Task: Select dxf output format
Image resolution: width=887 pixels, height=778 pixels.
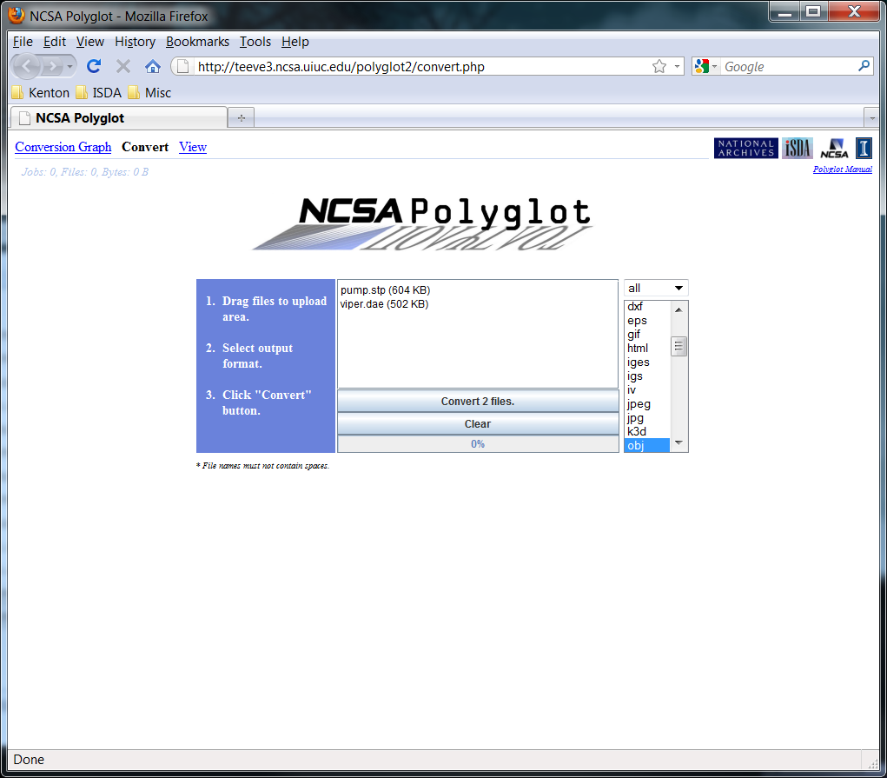Action: coord(647,306)
